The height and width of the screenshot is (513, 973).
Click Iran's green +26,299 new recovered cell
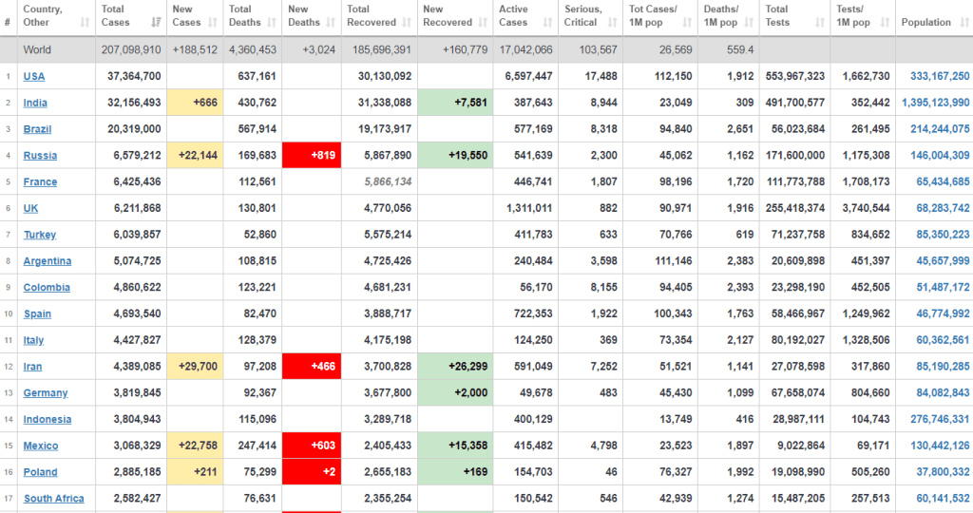click(456, 367)
